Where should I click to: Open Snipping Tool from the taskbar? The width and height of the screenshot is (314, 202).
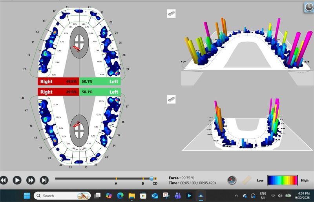[166, 196]
